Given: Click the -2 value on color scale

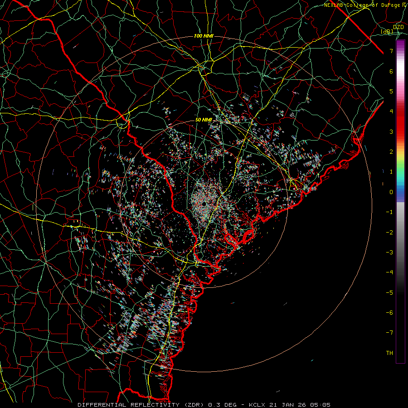Looking at the screenshot, I should [x=389, y=233].
